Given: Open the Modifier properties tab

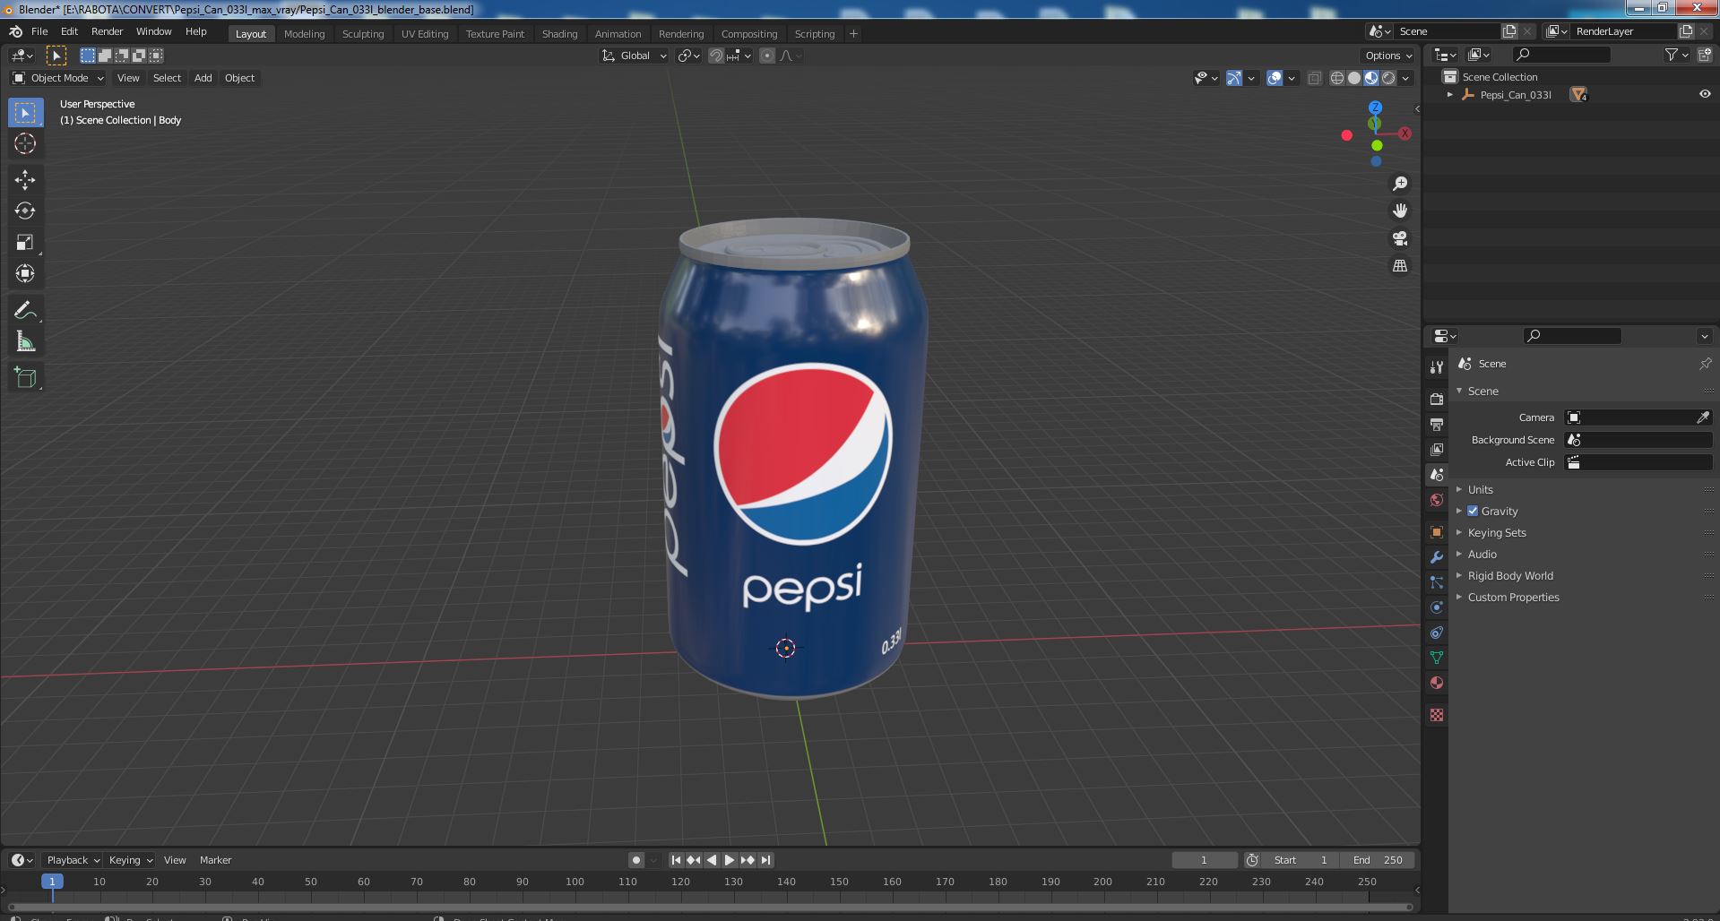Looking at the screenshot, I should 1437,557.
